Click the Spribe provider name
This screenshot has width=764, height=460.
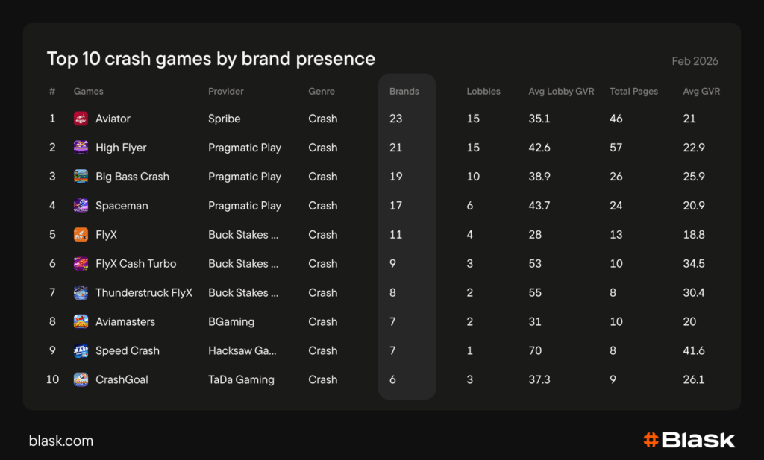225,119
